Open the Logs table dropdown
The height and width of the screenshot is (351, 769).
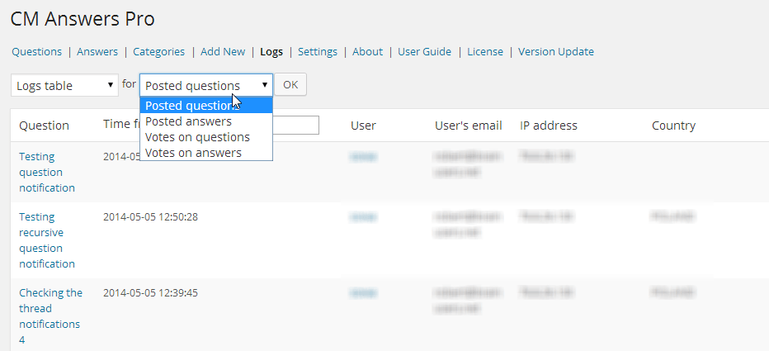click(64, 85)
